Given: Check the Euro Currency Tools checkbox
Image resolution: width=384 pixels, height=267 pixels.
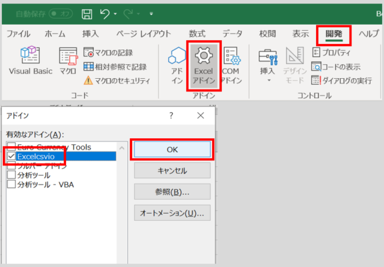Looking at the screenshot, I should (11, 147).
